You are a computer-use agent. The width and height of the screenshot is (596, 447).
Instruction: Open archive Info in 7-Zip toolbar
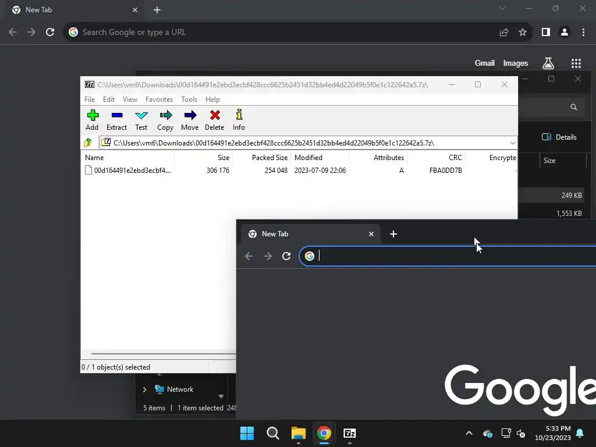point(239,120)
